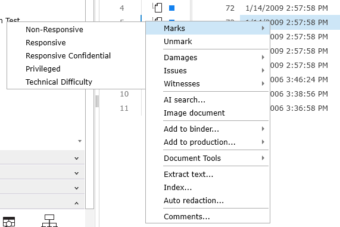Expand the second collapsed sidebar section chevron
This screenshot has width=340, height=227.
point(77,173)
